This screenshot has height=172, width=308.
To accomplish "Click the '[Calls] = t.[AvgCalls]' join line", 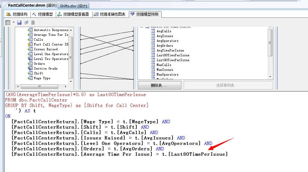I will tap(85, 133).
